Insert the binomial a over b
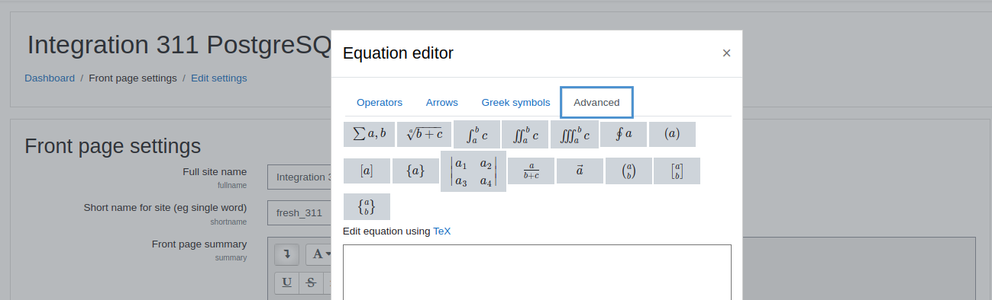 click(628, 171)
